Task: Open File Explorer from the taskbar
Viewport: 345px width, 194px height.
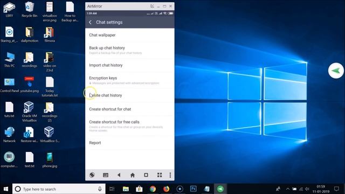Action: coord(126,189)
